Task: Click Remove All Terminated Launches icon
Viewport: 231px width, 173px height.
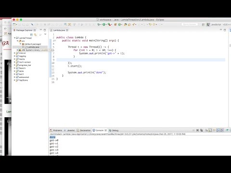Action: click(202, 130)
